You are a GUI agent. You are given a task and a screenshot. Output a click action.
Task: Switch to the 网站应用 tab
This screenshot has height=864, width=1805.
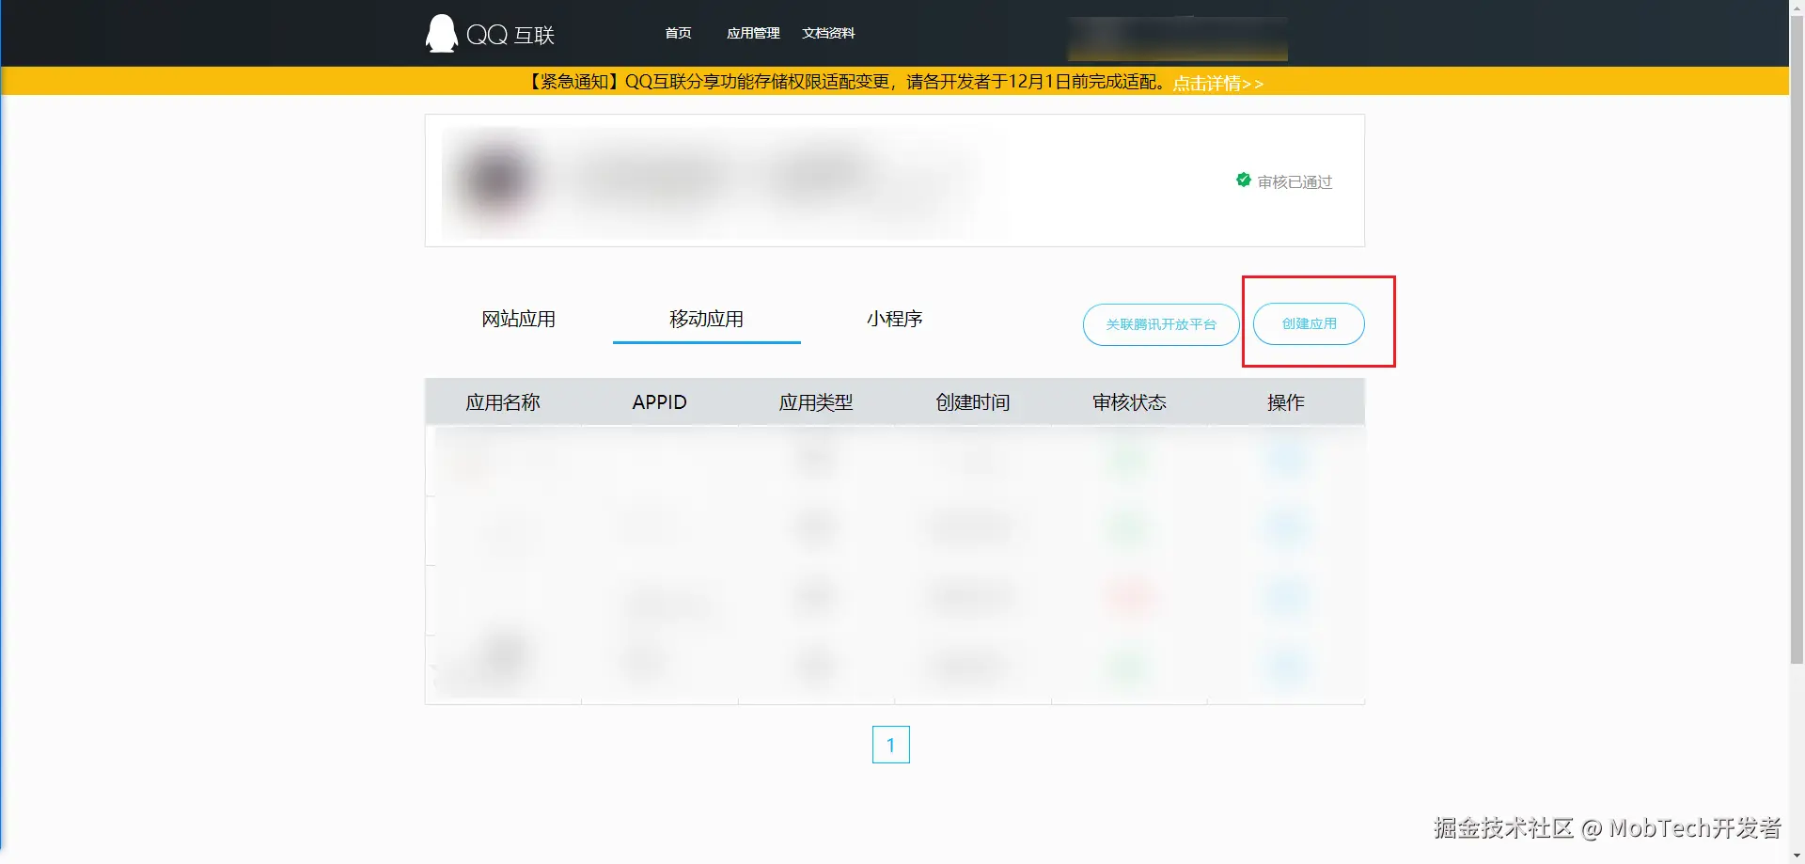[x=518, y=319]
